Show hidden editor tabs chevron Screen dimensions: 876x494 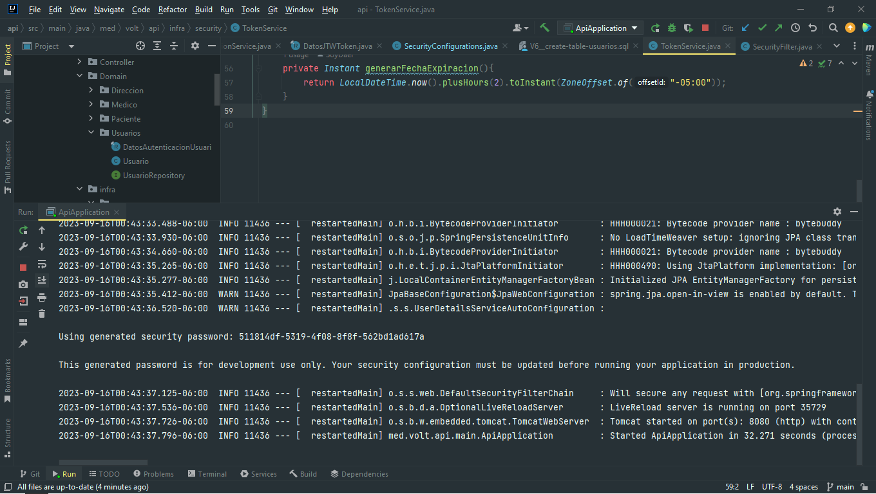(x=837, y=46)
